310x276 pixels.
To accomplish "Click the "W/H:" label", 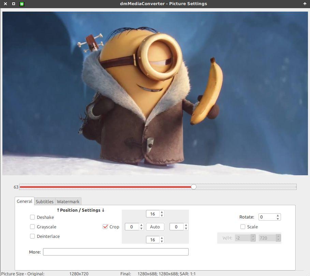I will (x=227, y=238).
